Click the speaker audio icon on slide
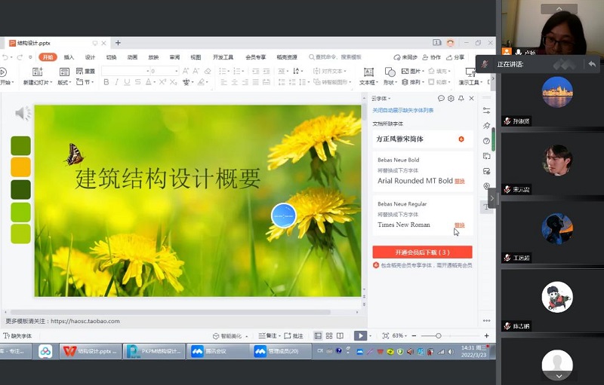604x385 pixels. pos(23,114)
